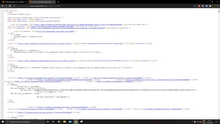Open the jquery-ui.min.css stylesheet link
This screenshot has width=220, height=124.
[x=78, y=25]
